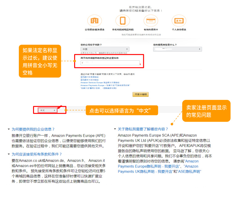The image size is (235, 197).
Task: Open the 中文 language selector dropdown
Action: pyautogui.click(x=48, y=110)
